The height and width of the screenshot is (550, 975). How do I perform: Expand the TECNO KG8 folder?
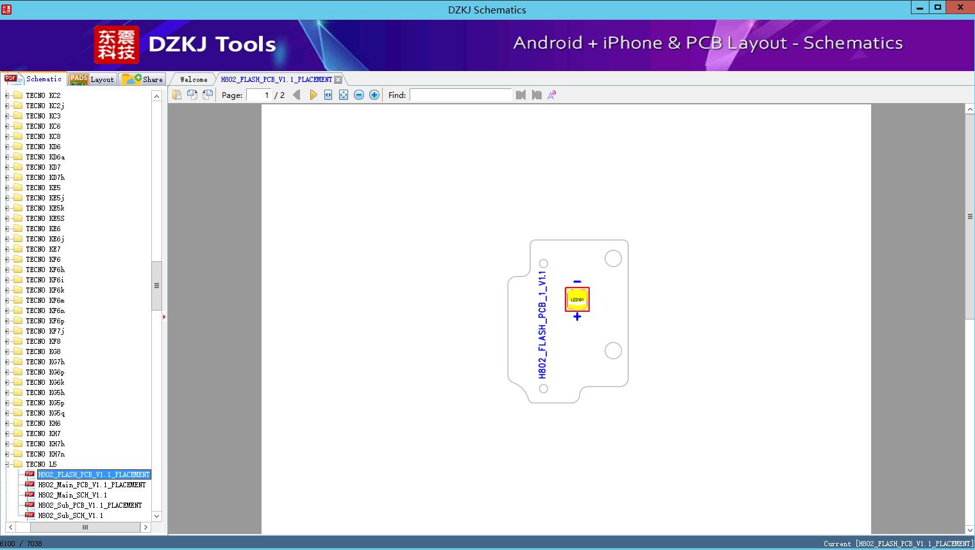click(7, 352)
